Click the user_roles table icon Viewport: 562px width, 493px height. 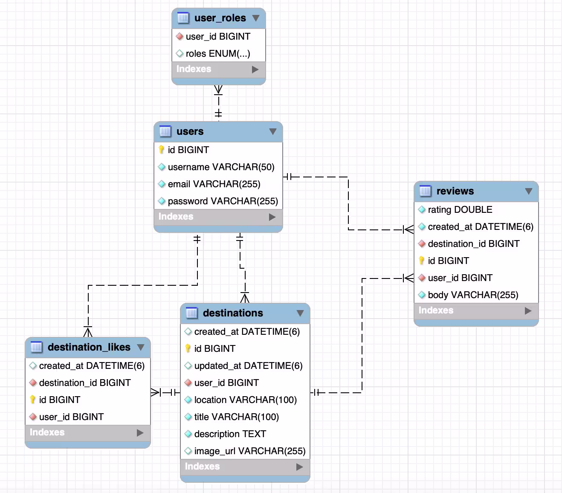coord(183,18)
